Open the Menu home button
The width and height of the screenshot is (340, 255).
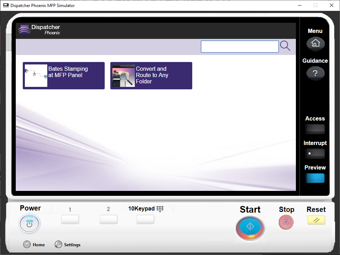[315, 43]
